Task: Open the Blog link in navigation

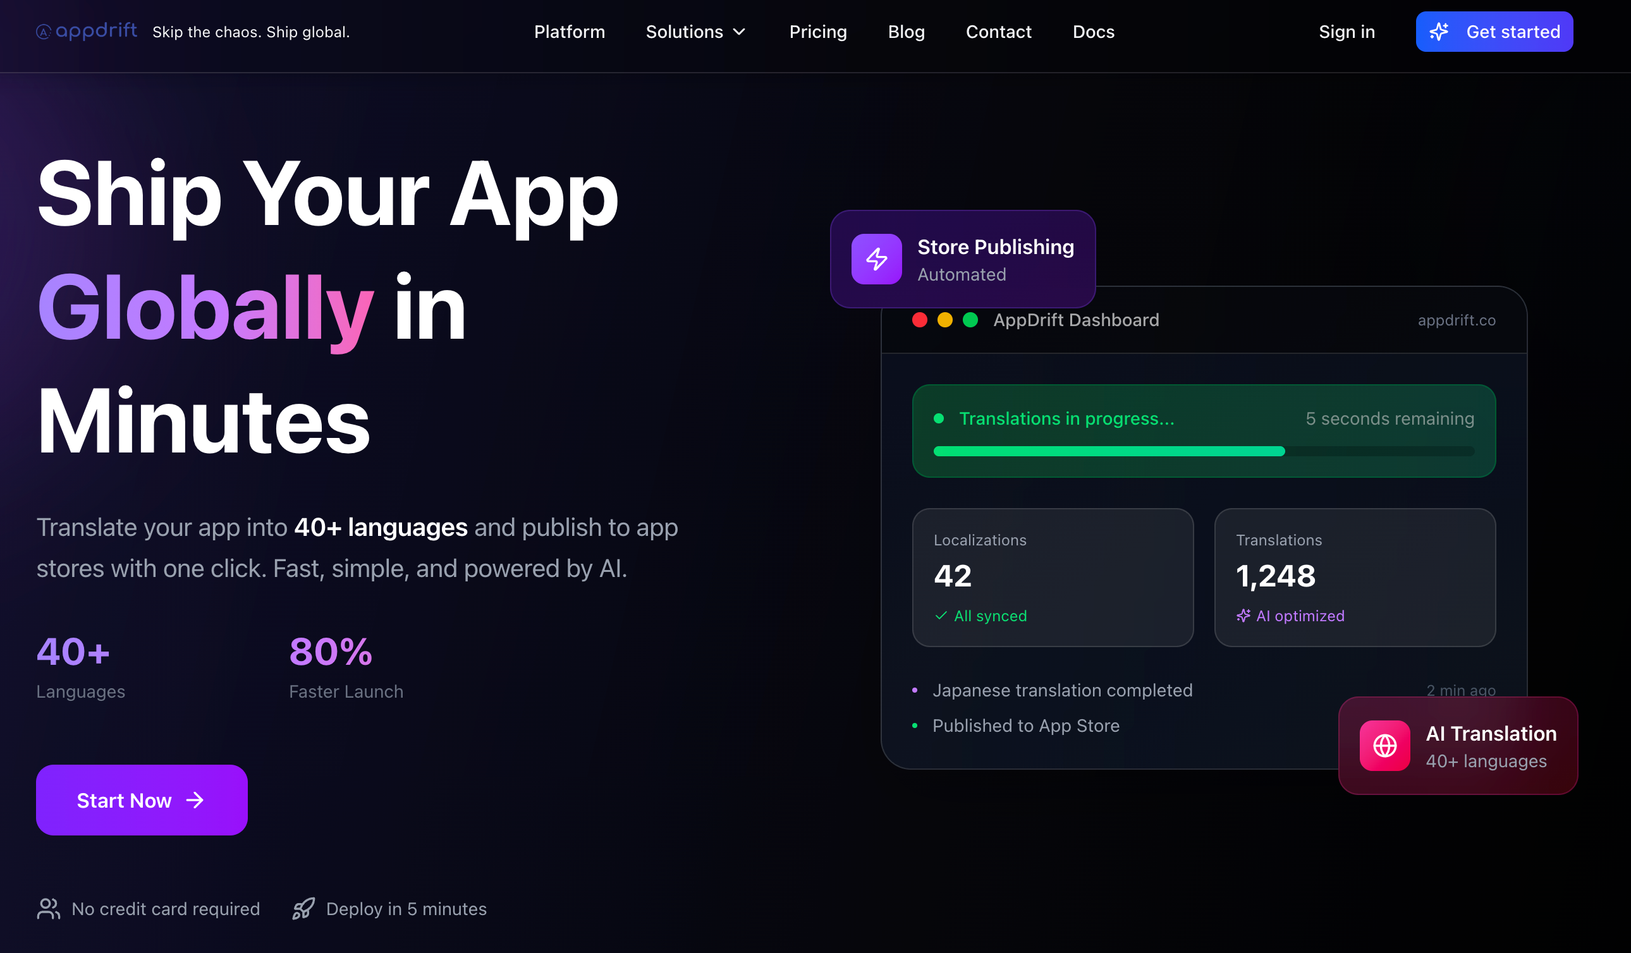Action: pyautogui.click(x=905, y=32)
